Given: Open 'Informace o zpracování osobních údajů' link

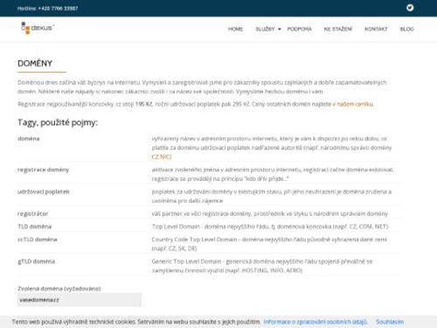Looking at the screenshot, I should 316,322.
